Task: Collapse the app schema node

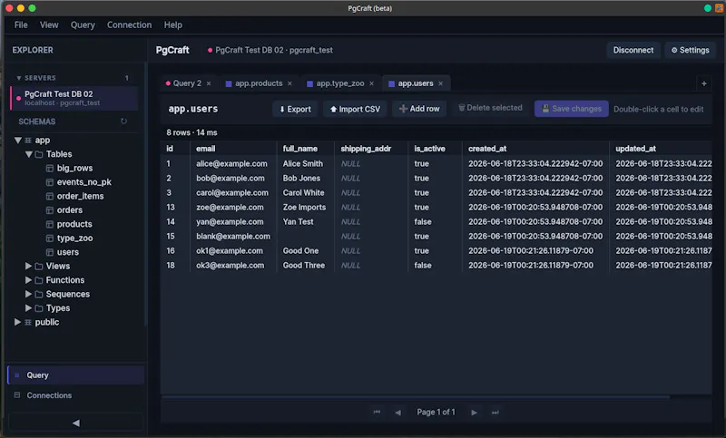Action: pyautogui.click(x=17, y=141)
